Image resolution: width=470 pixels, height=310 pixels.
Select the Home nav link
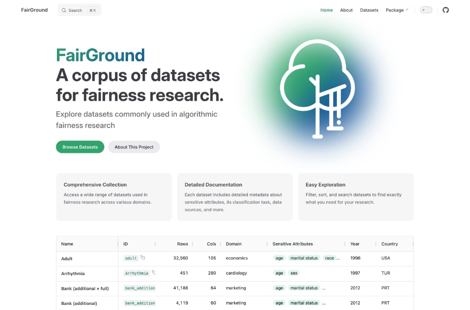[x=326, y=10]
